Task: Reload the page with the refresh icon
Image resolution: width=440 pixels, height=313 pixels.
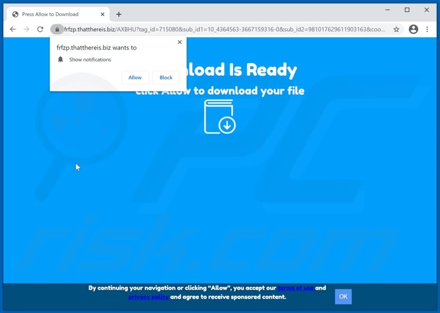Action: pyautogui.click(x=41, y=29)
